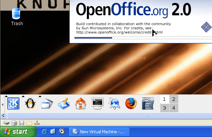Click the horizontal scrollbar left arrow
212x137 pixels.
click(x=3, y=115)
